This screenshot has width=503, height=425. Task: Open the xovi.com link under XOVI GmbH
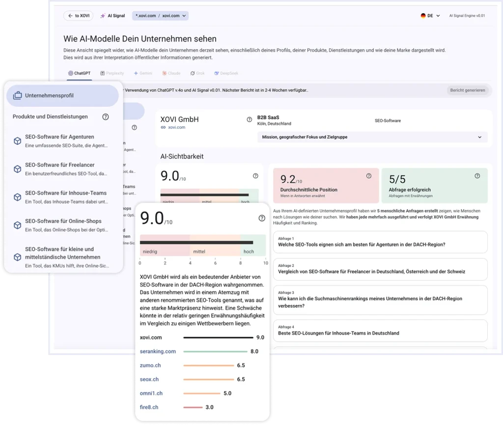pos(176,127)
